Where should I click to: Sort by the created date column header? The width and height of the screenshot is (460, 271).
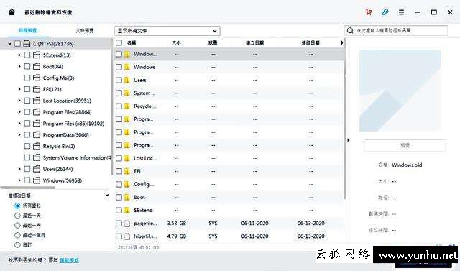coord(255,43)
